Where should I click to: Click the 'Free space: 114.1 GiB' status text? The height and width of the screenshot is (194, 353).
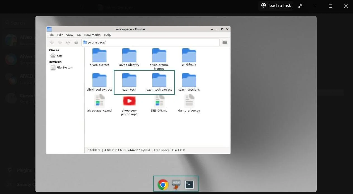pyautogui.click(x=170, y=150)
